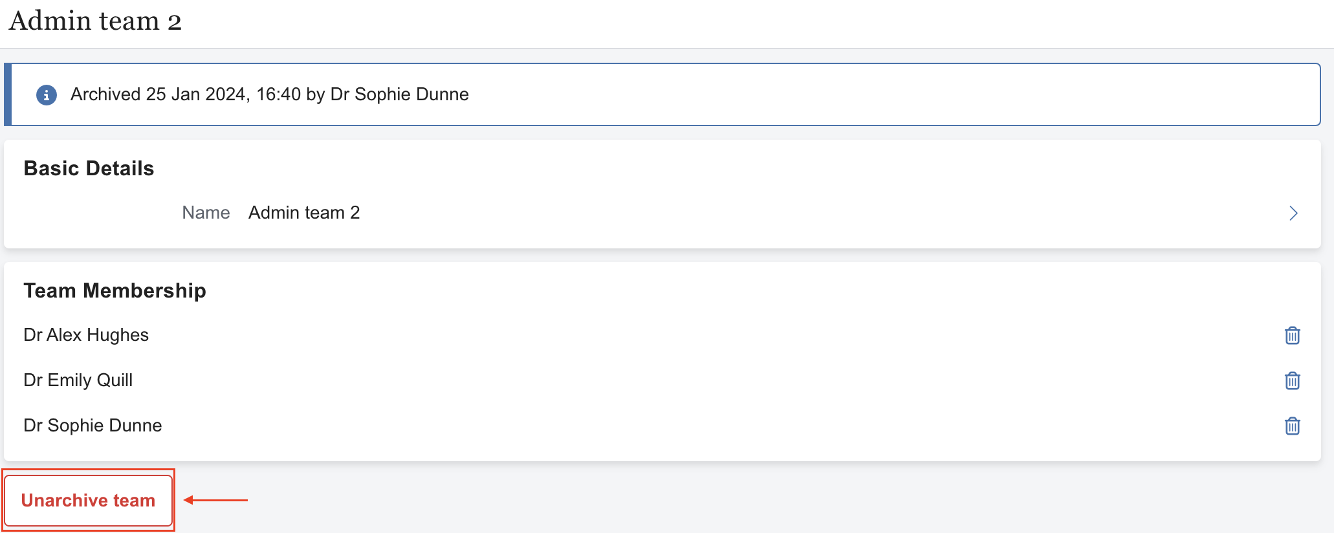
Task: Select member Dr Sophie Dunne
Action: coord(93,426)
